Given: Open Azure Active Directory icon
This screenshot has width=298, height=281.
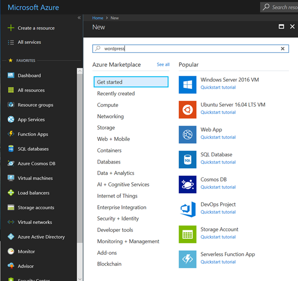Looking at the screenshot, I should click(x=11, y=237).
